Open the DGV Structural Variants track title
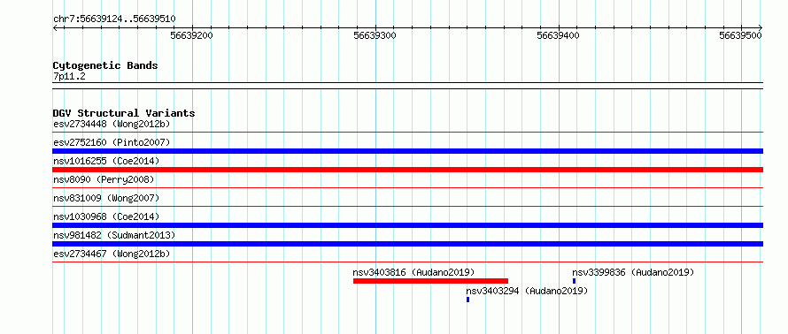Screen dimensions: 788x334 pyautogui.click(x=124, y=113)
